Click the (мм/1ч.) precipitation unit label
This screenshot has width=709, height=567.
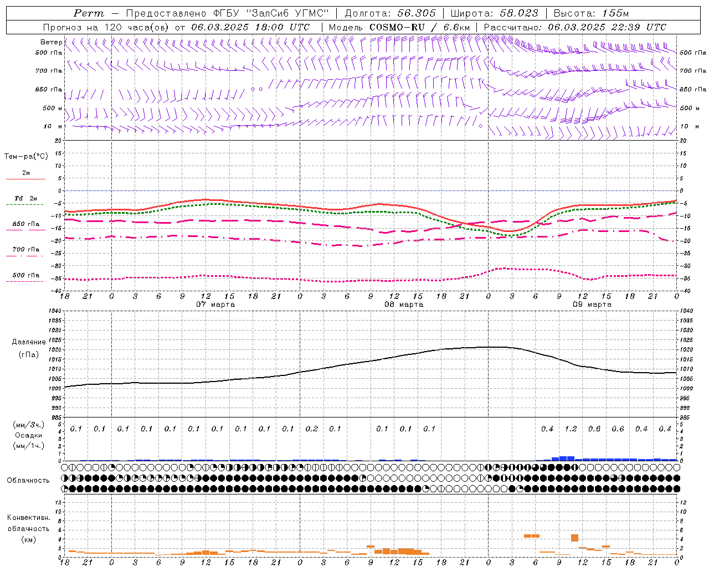pos(29,446)
